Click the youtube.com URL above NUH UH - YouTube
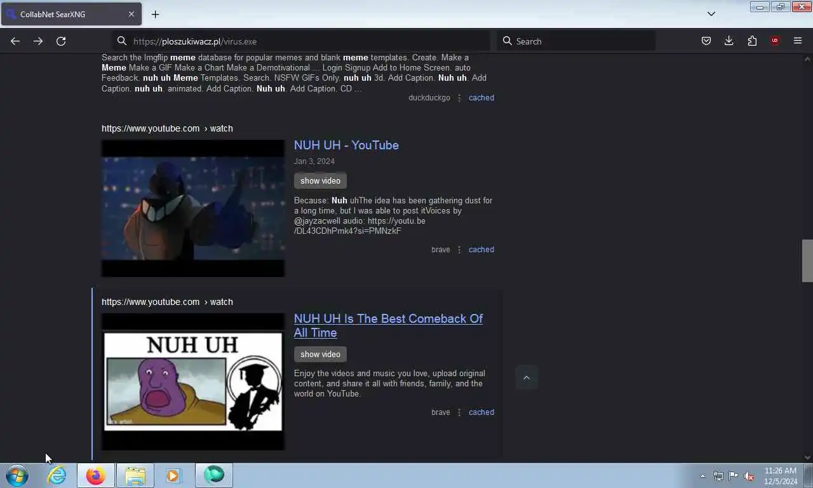813x488 pixels. pyautogui.click(x=167, y=128)
